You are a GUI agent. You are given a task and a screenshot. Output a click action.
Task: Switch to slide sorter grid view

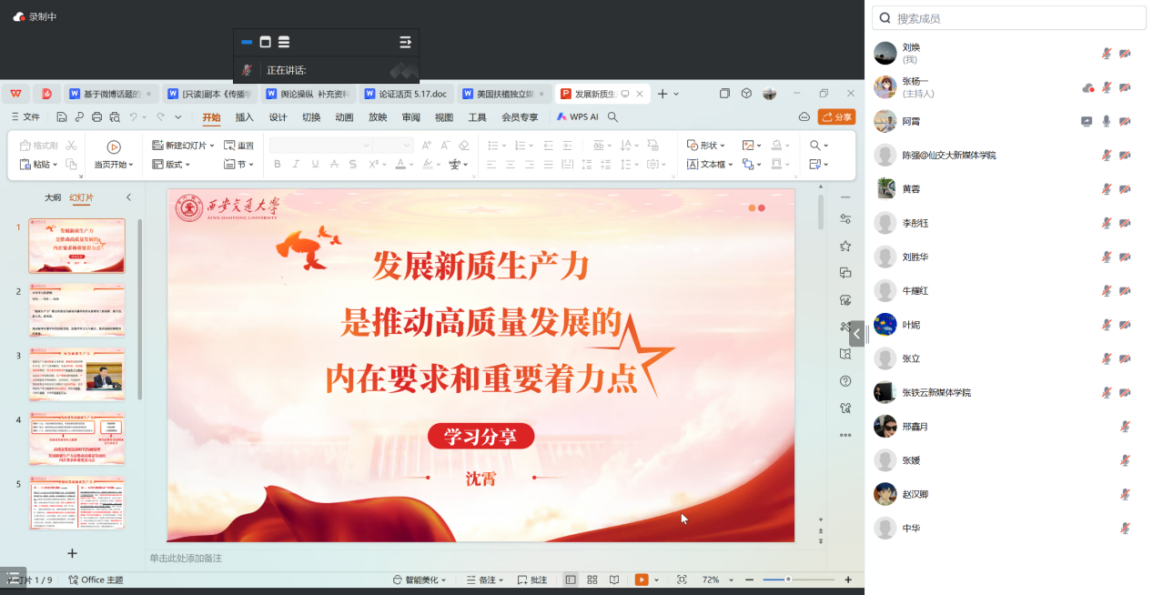592,580
